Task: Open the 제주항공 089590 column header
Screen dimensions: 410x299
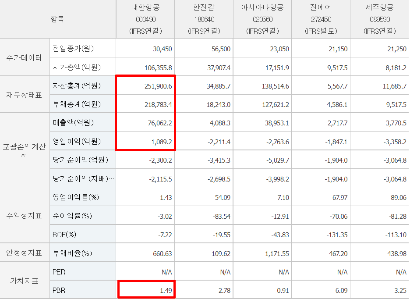Action: coord(379,19)
